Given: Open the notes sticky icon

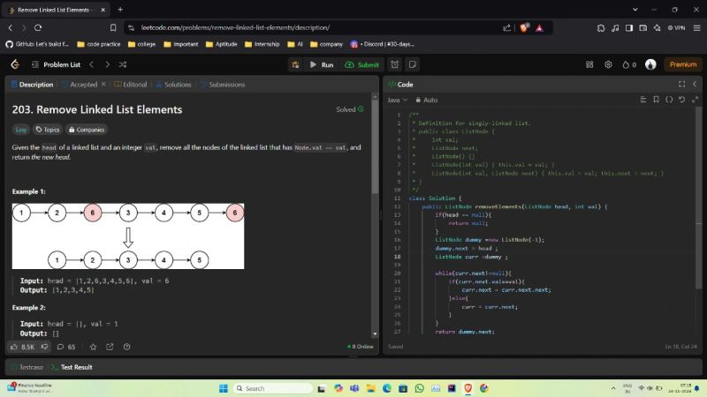Looking at the screenshot, I should (411, 64).
